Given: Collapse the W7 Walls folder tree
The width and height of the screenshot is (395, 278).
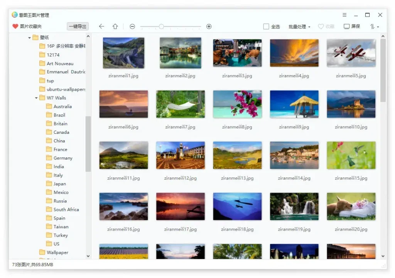Looking at the screenshot, I should (x=36, y=98).
